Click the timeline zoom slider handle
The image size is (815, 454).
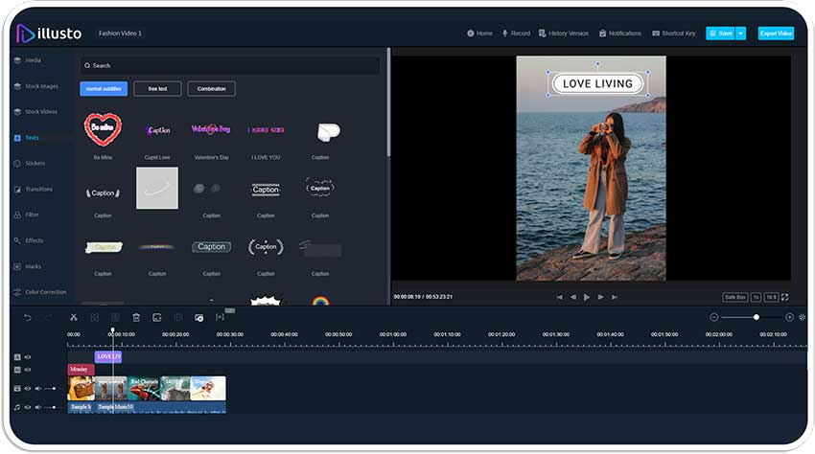pyautogui.click(x=756, y=317)
